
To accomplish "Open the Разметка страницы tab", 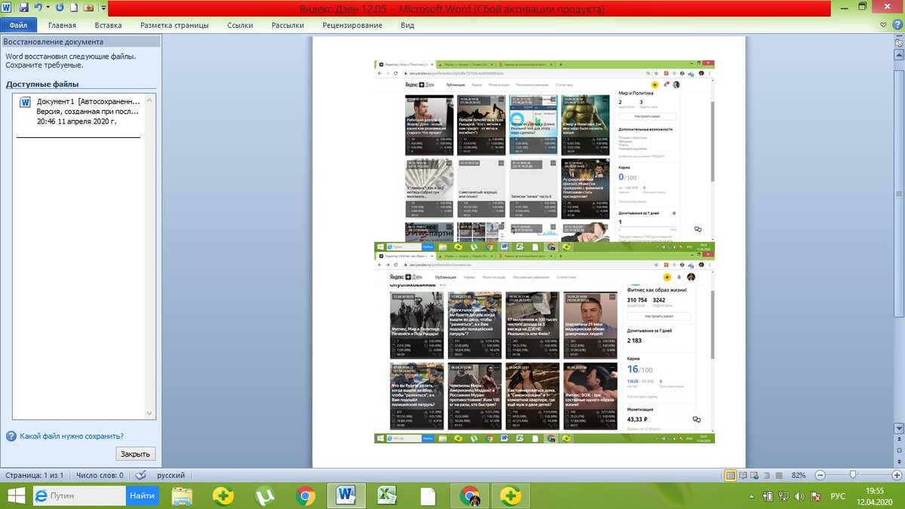I will (174, 25).
